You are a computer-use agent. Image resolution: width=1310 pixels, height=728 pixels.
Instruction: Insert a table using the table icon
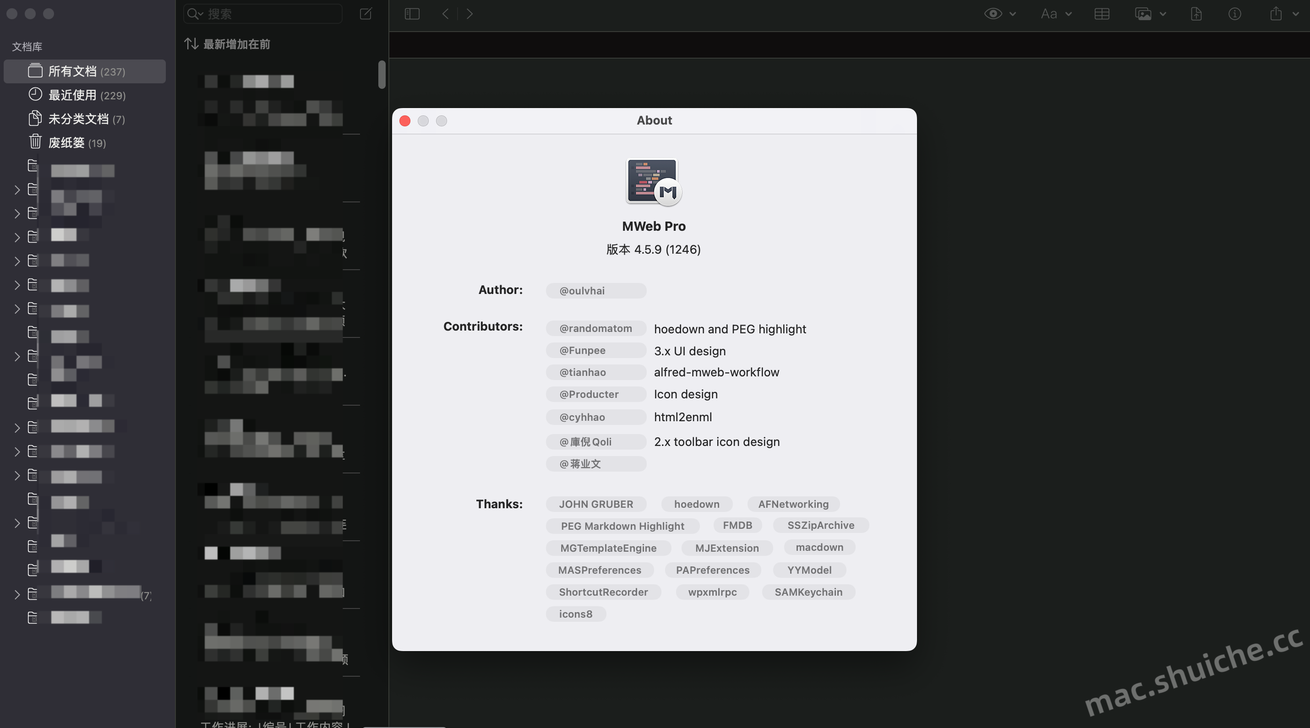[x=1102, y=14]
